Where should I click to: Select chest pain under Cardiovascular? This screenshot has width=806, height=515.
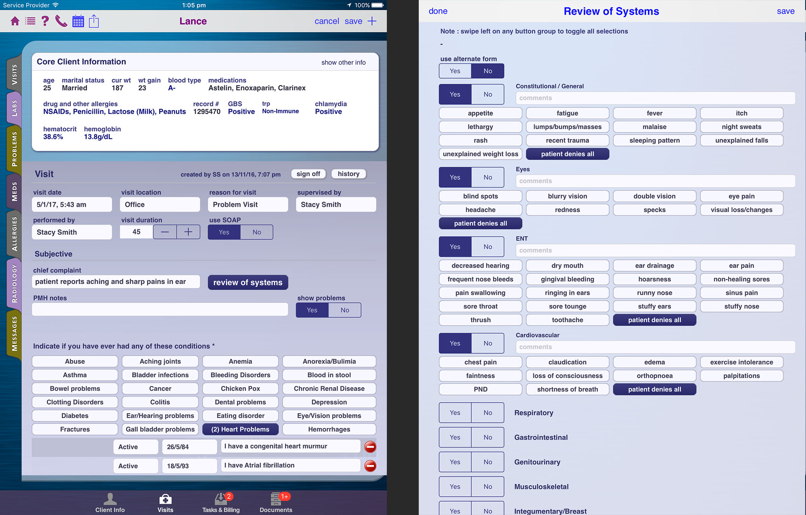coord(481,362)
